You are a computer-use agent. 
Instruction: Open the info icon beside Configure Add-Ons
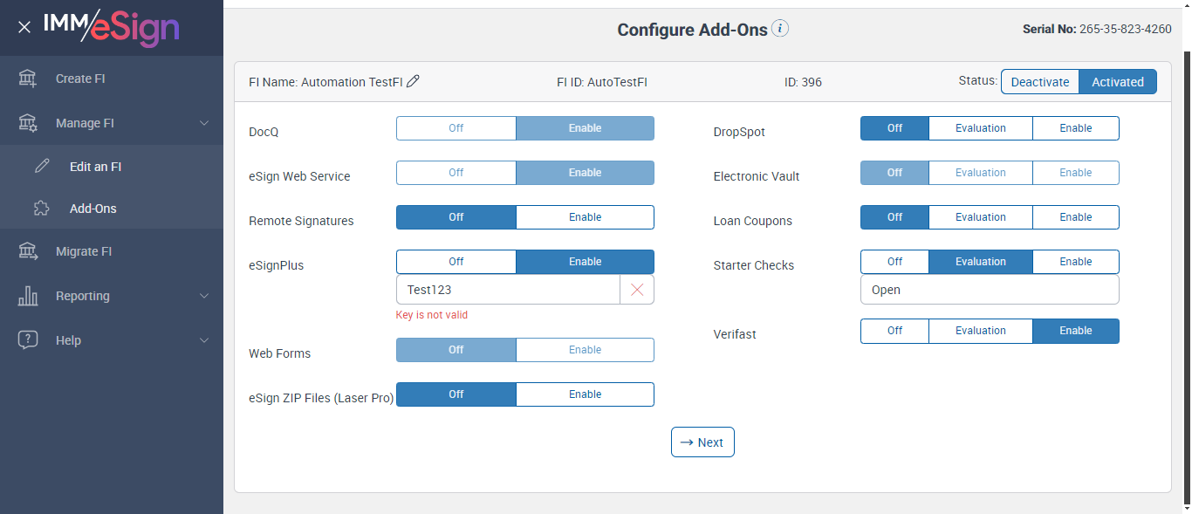tap(780, 29)
